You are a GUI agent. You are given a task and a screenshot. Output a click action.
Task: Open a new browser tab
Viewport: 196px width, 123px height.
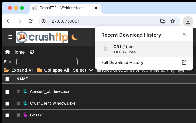click(107, 8)
